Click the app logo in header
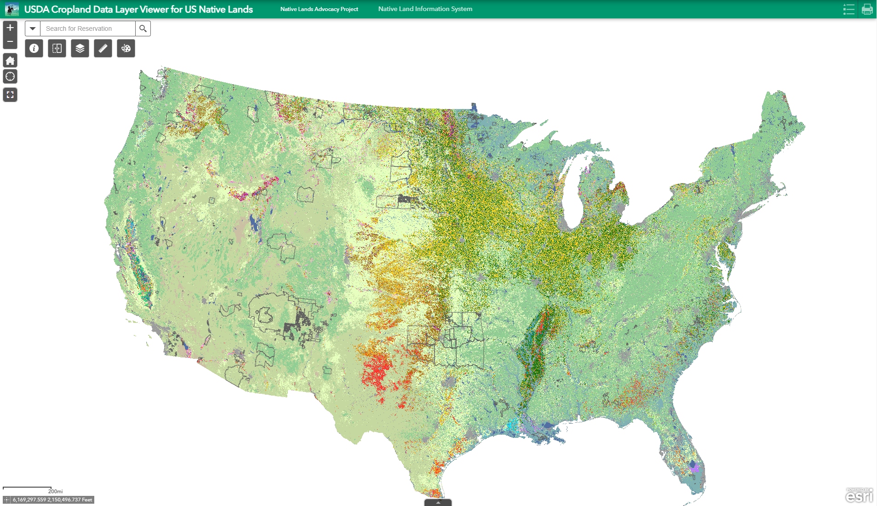 [x=12, y=9]
